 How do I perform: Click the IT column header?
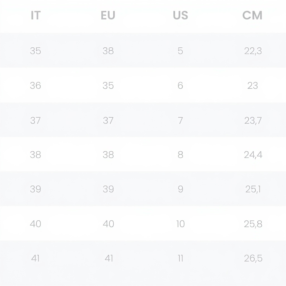tap(35, 16)
